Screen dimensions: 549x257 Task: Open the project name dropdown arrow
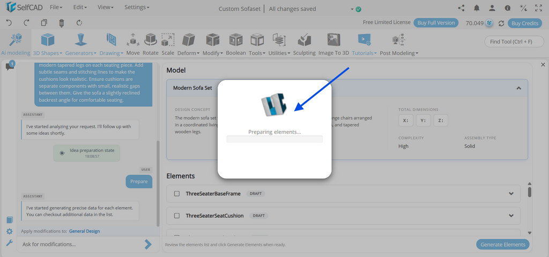coord(352,10)
